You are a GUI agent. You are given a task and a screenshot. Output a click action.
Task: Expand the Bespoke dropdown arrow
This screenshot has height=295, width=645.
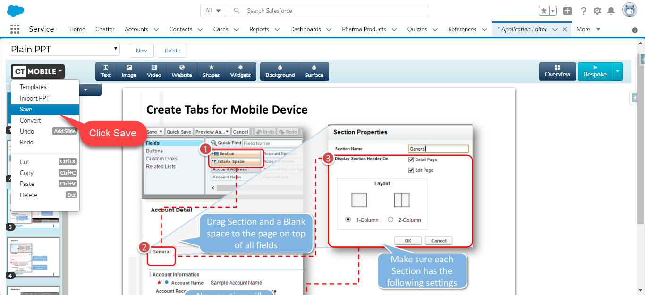point(617,71)
